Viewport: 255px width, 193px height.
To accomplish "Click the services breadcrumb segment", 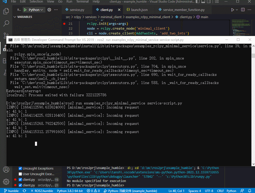I will pos(91,17).
